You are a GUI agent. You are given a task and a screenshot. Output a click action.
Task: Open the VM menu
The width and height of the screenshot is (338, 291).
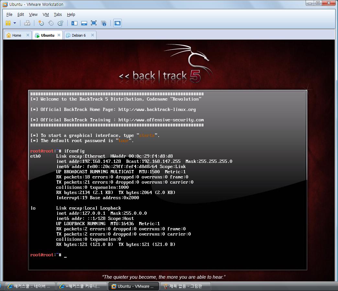click(x=46, y=14)
